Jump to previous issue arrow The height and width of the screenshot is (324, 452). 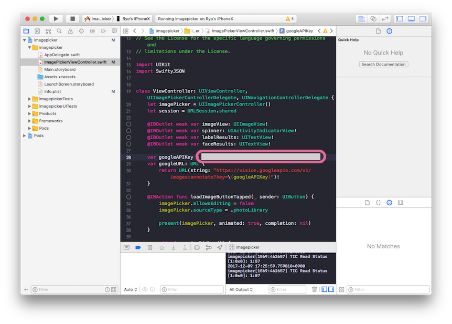319,31
